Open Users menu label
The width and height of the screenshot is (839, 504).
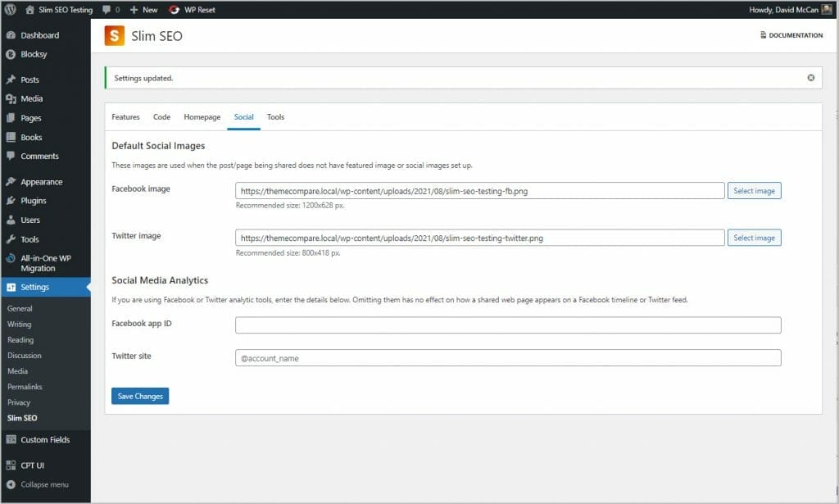30,220
